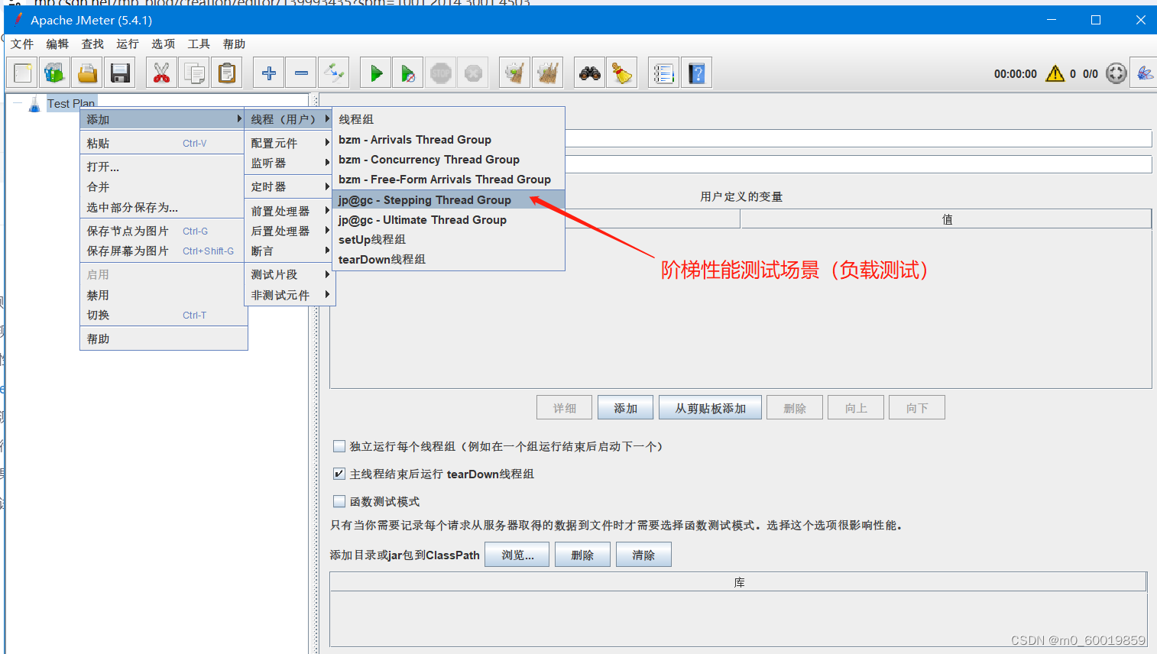
Task: Cut selected element with scissors icon
Action: [x=161, y=73]
